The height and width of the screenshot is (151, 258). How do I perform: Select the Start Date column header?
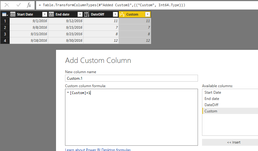click(x=29, y=14)
